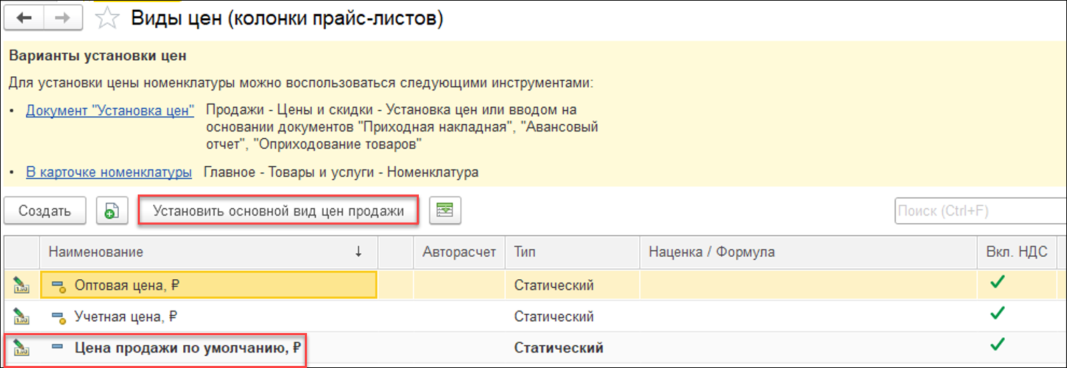Click the Наценка / Формула column header
Viewport: 1067px width, 368px height.
tap(808, 252)
